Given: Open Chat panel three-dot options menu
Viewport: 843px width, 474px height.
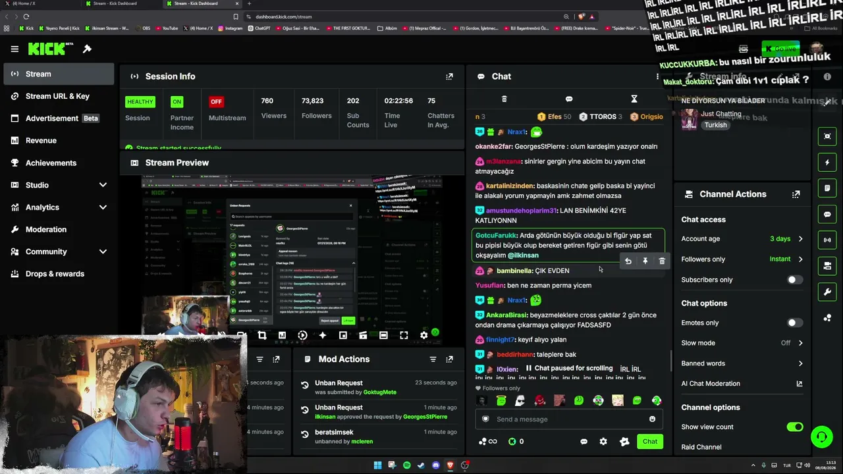Looking at the screenshot, I should 657,76.
